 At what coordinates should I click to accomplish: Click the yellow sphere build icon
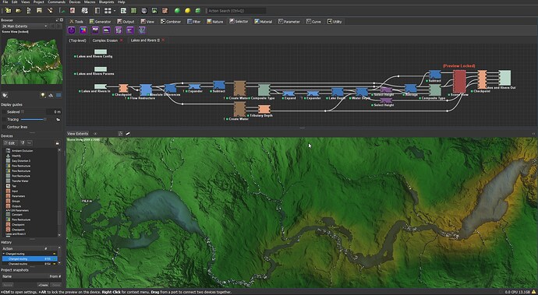coord(187,11)
